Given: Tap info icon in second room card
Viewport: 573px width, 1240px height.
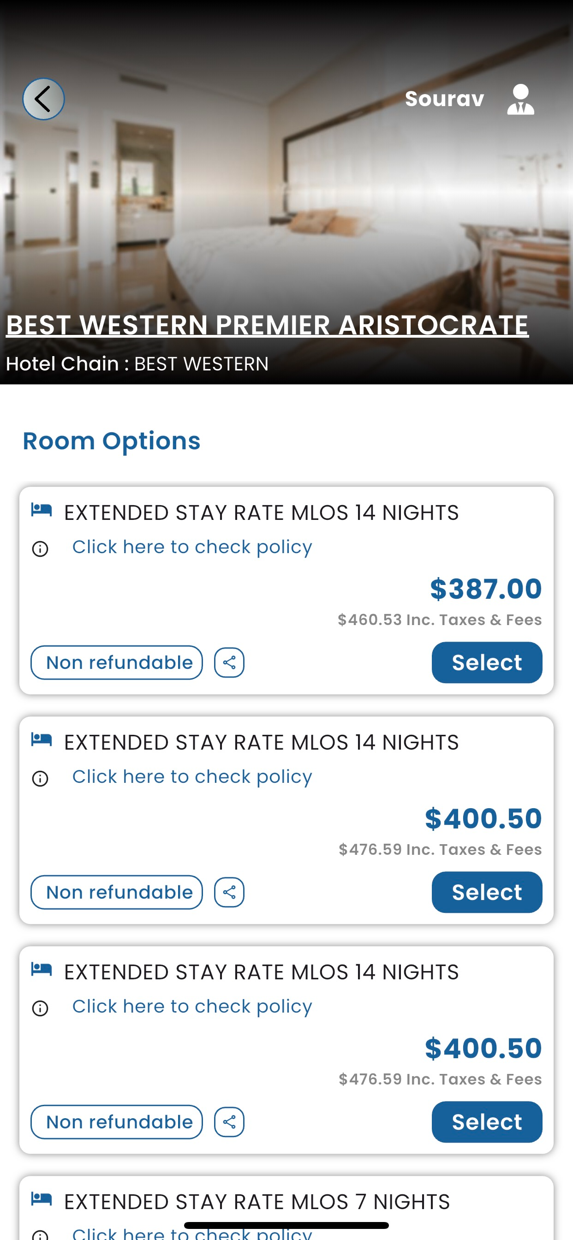Looking at the screenshot, I should tap(40, 778).
